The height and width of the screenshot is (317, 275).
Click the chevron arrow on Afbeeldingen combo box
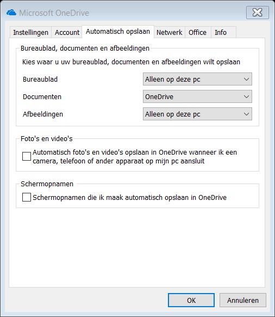coord(246,114)
